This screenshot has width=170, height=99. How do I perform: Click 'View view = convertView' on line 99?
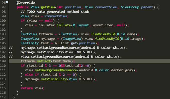coord(44,16)
